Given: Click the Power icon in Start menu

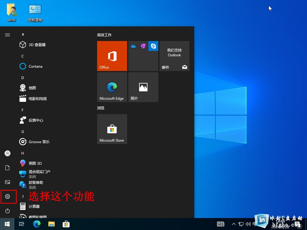Looking at the screenshot, I should [7, 211].
